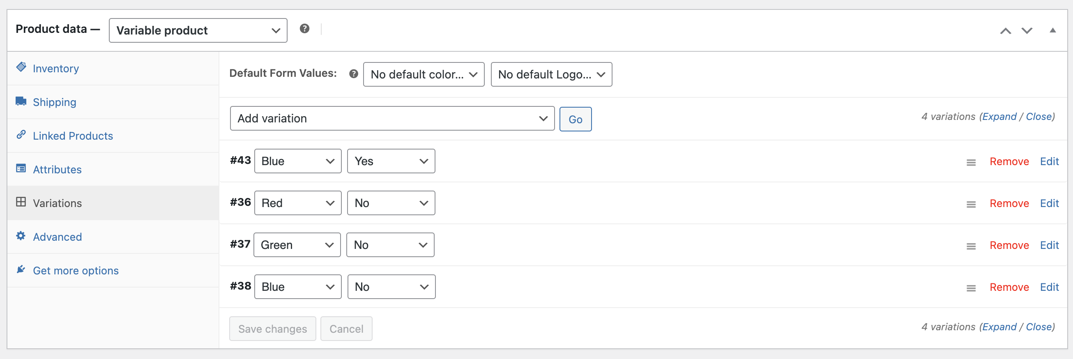
Task: Remove variation #38
Action: click(x=1009, y=288)
